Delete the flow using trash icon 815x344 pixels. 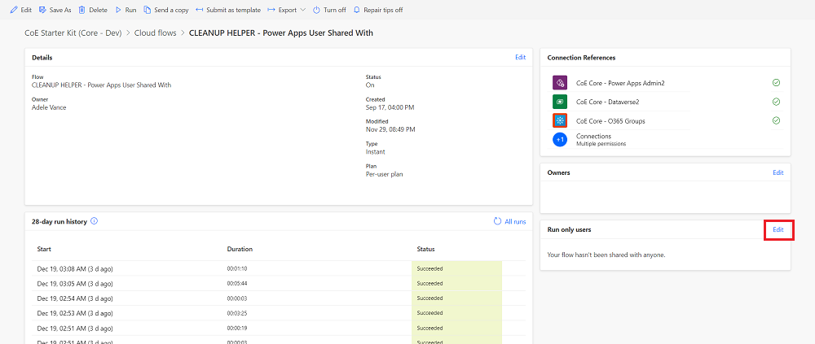(81, 10)
